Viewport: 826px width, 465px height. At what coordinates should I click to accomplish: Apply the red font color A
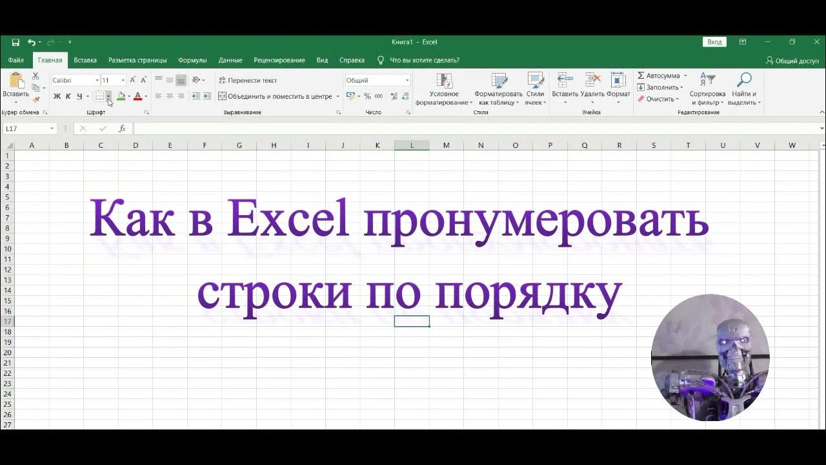coord(137,96)
